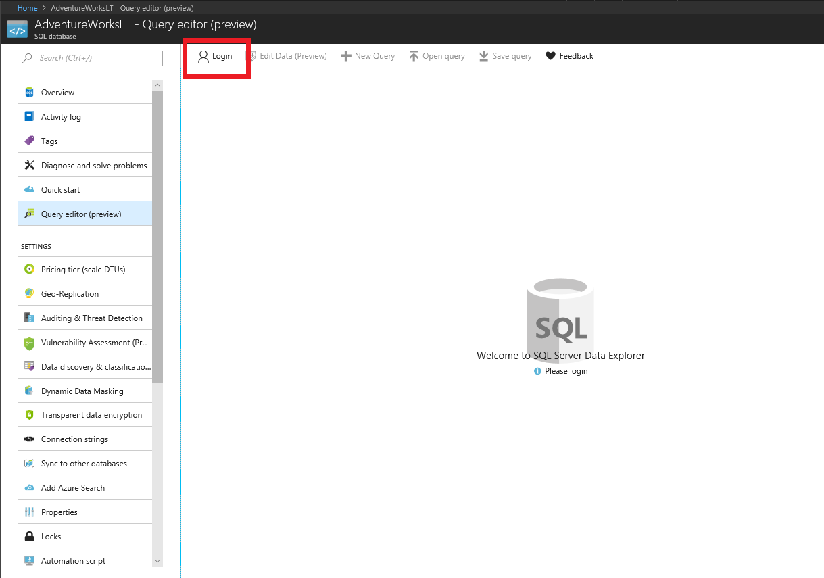Image resolution: width=824 pixels, height=578 pixels.
Task: Click the Pricing tier green circle icon
Action: pyautogui.click(x=29, y=269)
